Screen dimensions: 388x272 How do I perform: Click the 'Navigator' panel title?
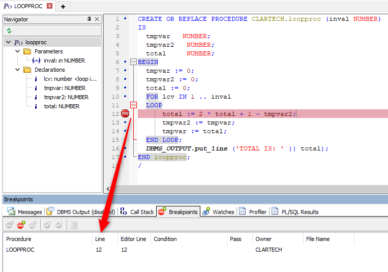16,19
